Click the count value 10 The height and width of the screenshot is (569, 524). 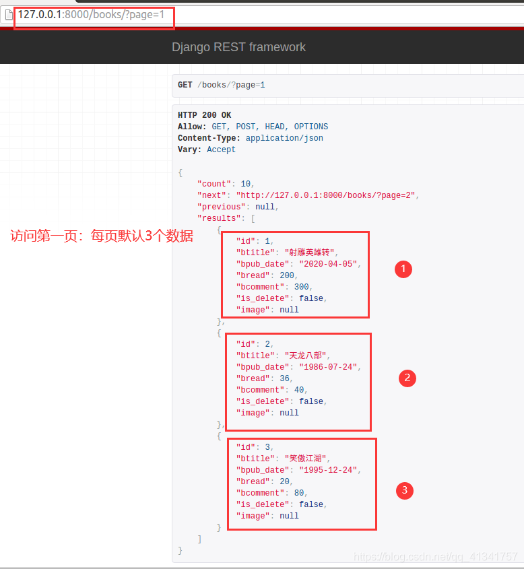[246, 184]
